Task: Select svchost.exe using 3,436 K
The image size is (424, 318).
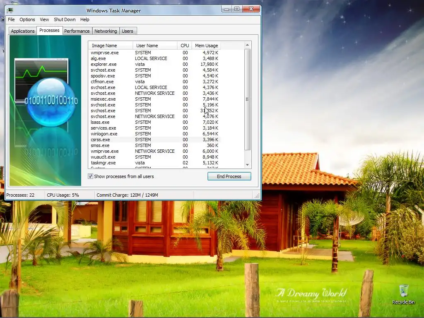Action: 154,93
